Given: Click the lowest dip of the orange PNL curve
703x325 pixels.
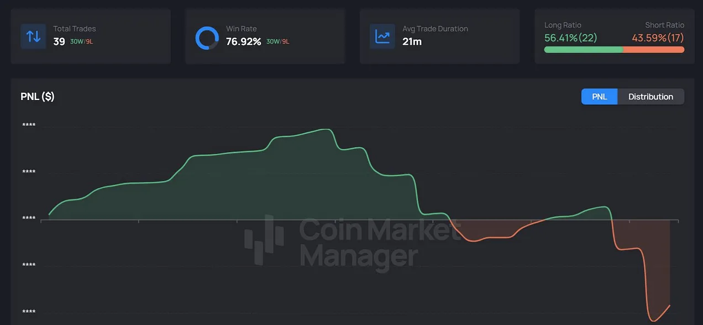Looking at the screenshot, I should point(654,321).
